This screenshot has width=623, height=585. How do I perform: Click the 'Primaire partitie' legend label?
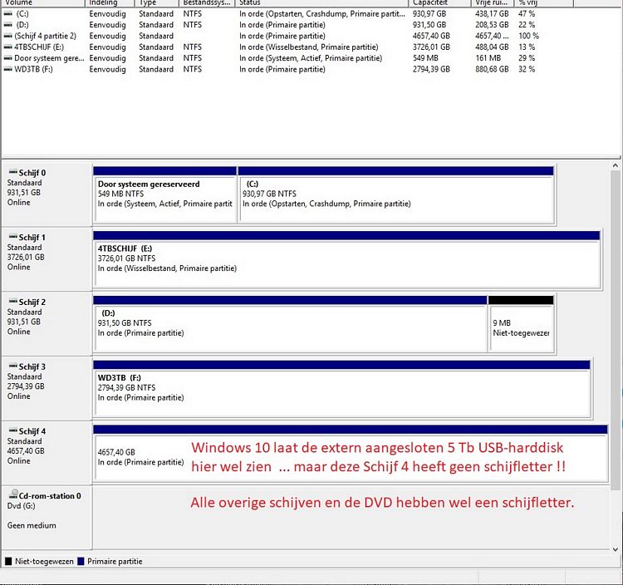coord(115,562)
